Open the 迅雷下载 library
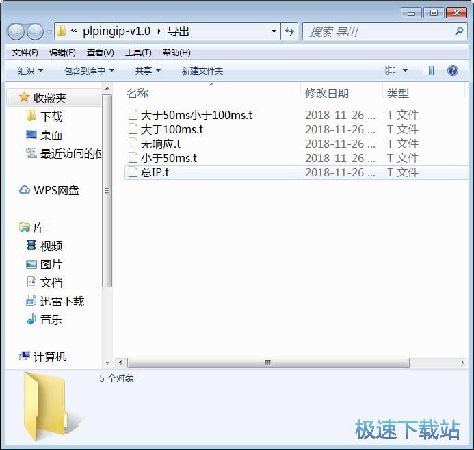 click(62, 301)
